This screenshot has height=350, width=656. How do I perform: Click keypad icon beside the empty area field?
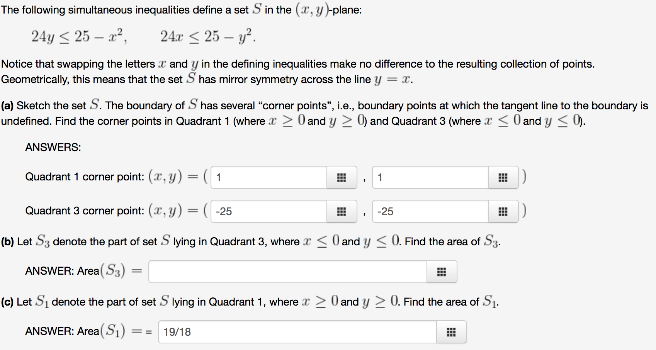tap(442, 272)
